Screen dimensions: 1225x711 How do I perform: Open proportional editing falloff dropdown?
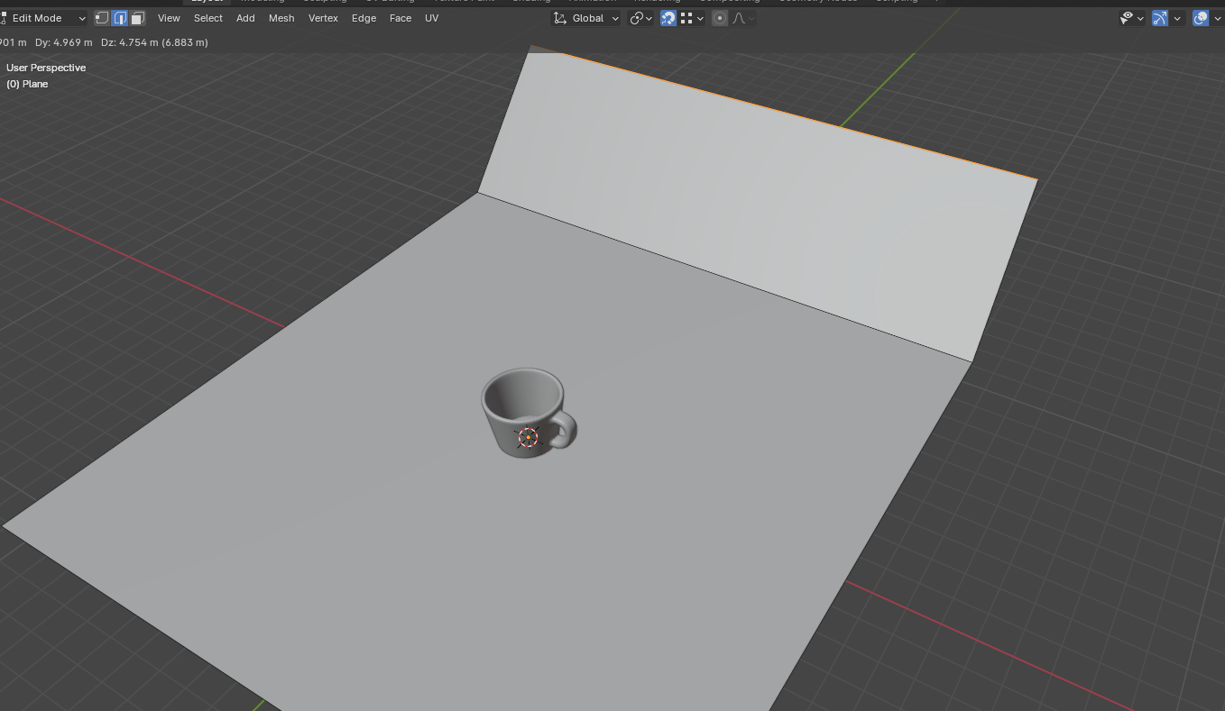(743, 18)
